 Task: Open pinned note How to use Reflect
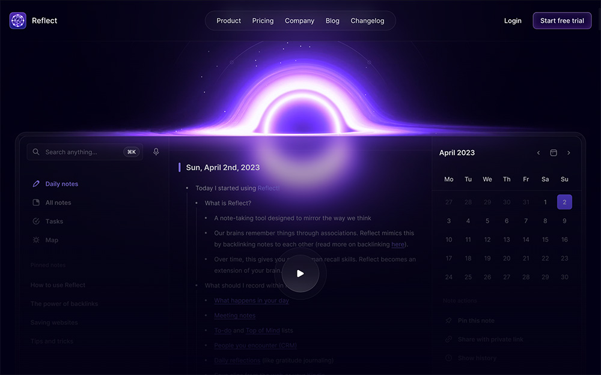pyautogui.click(x=58, y=284)
